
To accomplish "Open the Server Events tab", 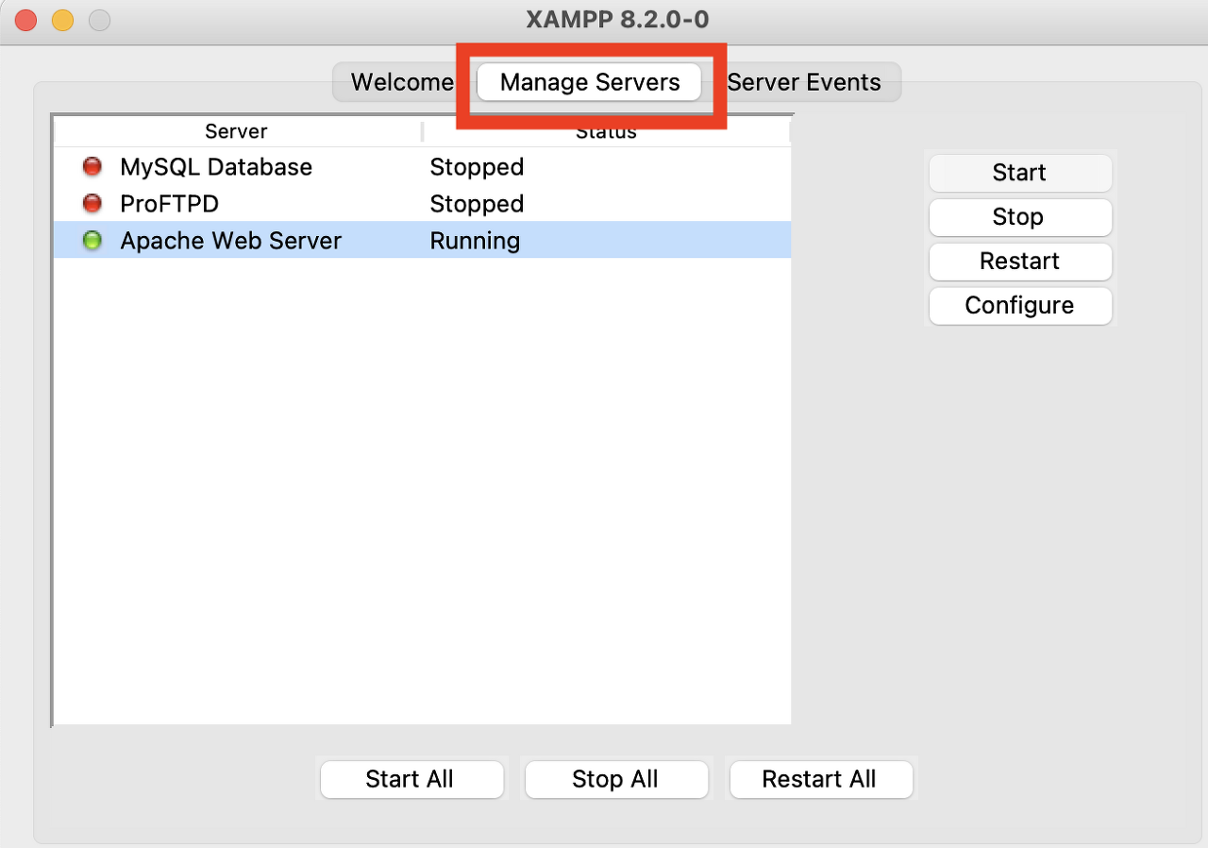I will pyautogui.click(x=804, y=82).
